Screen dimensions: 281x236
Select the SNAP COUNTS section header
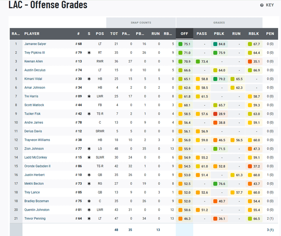point(141,23)
